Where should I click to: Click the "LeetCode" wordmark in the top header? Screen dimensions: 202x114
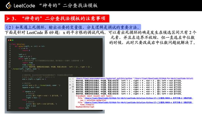[x=24, y=6]
